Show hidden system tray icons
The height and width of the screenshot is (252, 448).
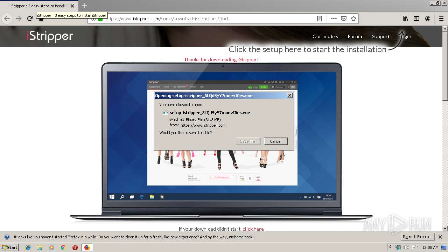[391, 247]
